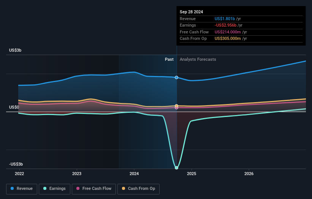The width and height of the screenshot is (312, 199).
Task: Click the US$305.000m cash from op value
Action: (x=228, y=39)
